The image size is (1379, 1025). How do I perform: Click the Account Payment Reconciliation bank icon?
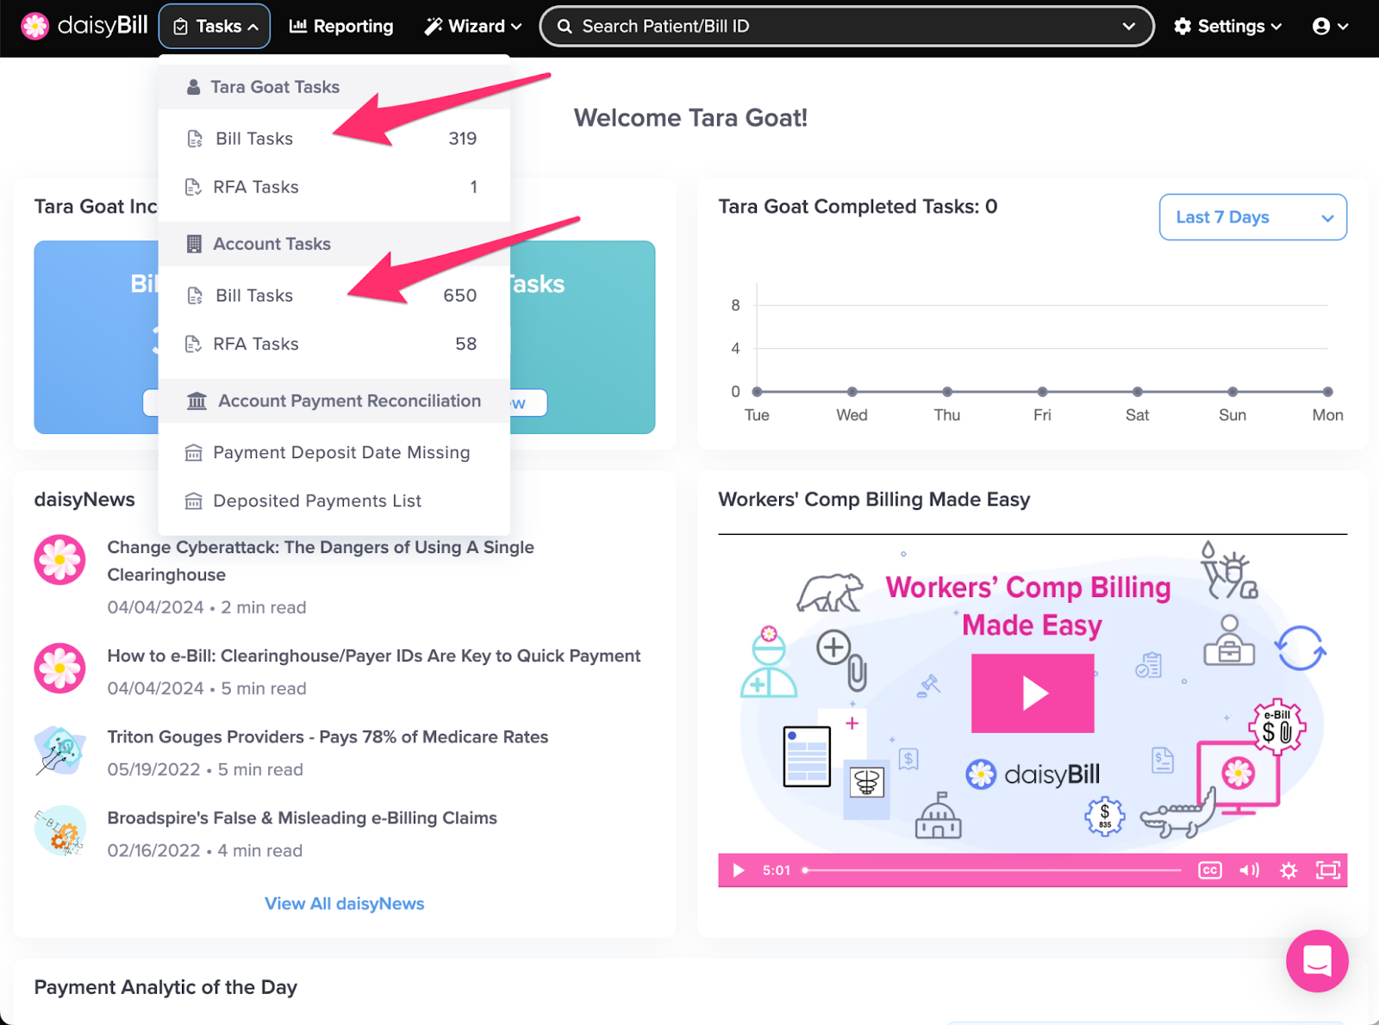click(x=197, y=401)
